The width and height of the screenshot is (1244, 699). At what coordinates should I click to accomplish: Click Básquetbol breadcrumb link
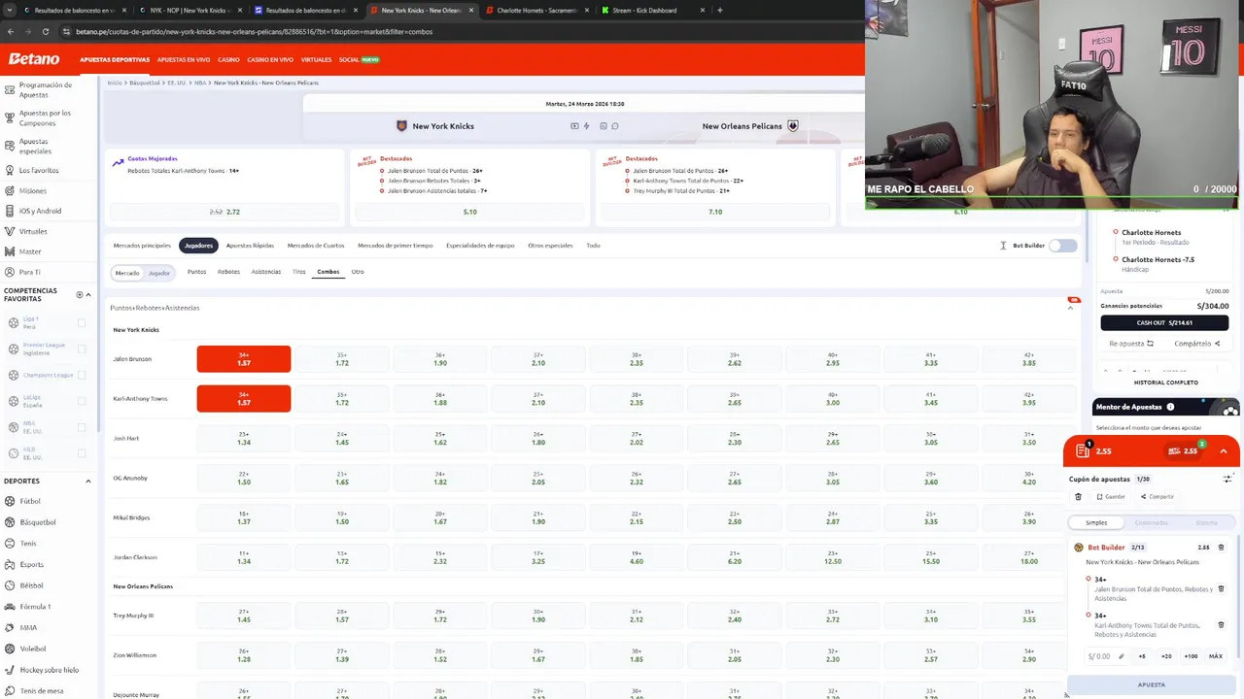point(145,83)
